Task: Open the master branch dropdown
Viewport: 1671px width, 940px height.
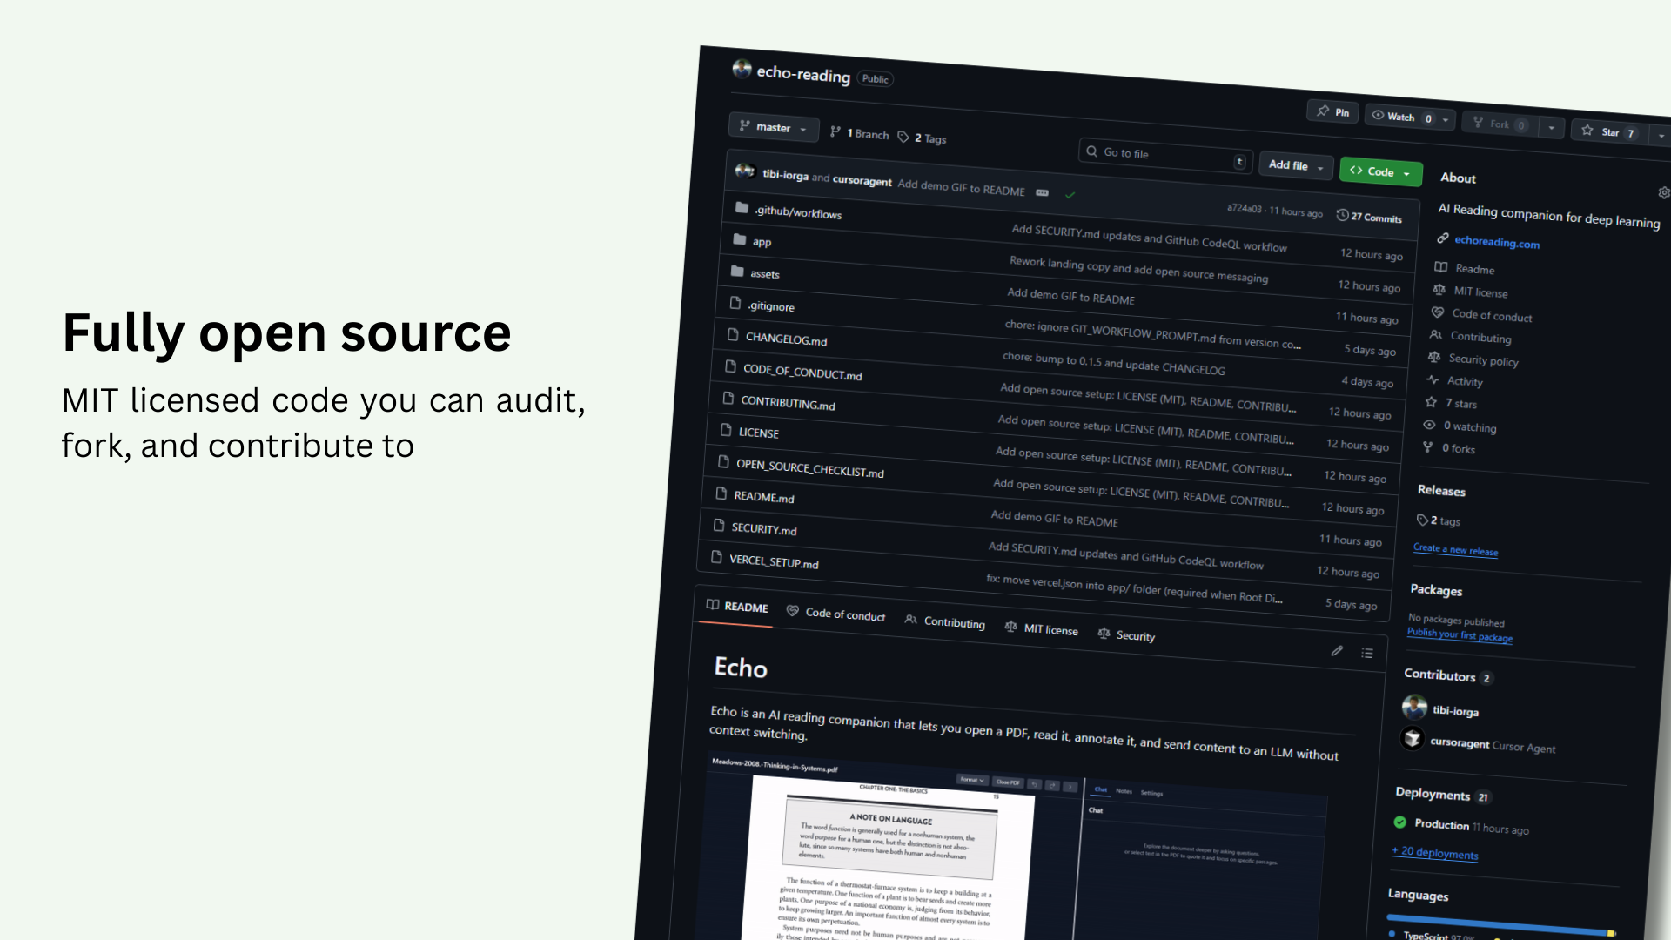Action: tap(773, 128)
